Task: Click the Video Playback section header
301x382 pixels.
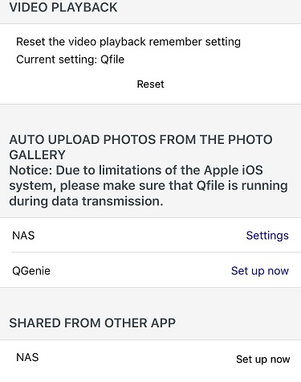Action: click(x=63, y=7)
